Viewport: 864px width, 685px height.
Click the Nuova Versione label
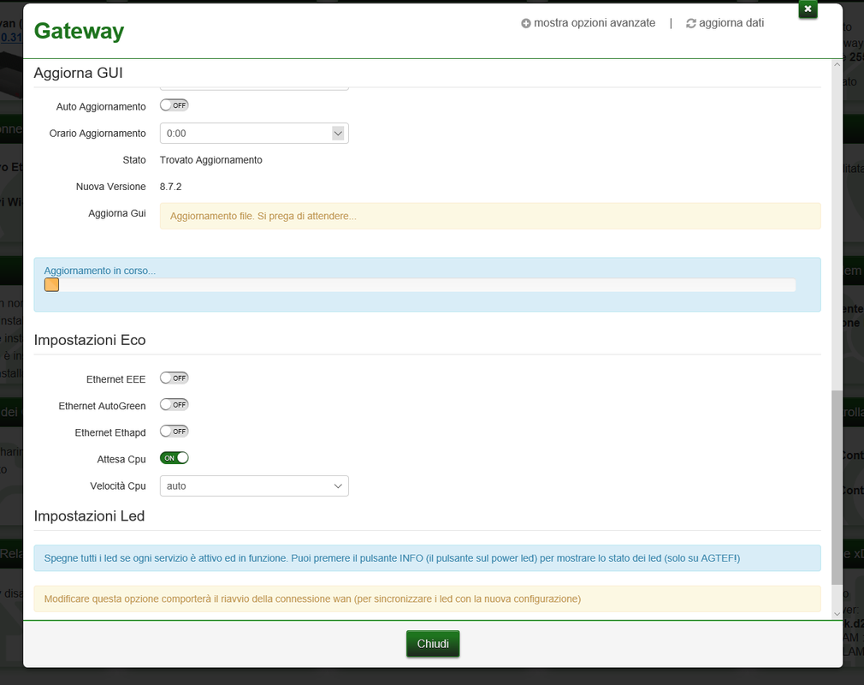pos(110,187)
